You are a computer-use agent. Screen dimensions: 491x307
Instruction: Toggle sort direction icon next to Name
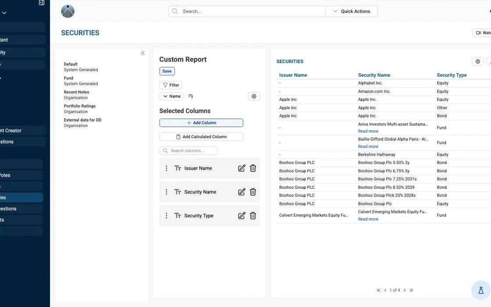pyautogui.click(x=191, y=96)
